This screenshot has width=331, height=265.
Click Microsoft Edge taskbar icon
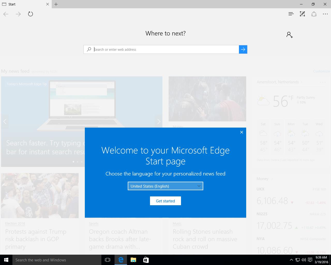[121, 260]
